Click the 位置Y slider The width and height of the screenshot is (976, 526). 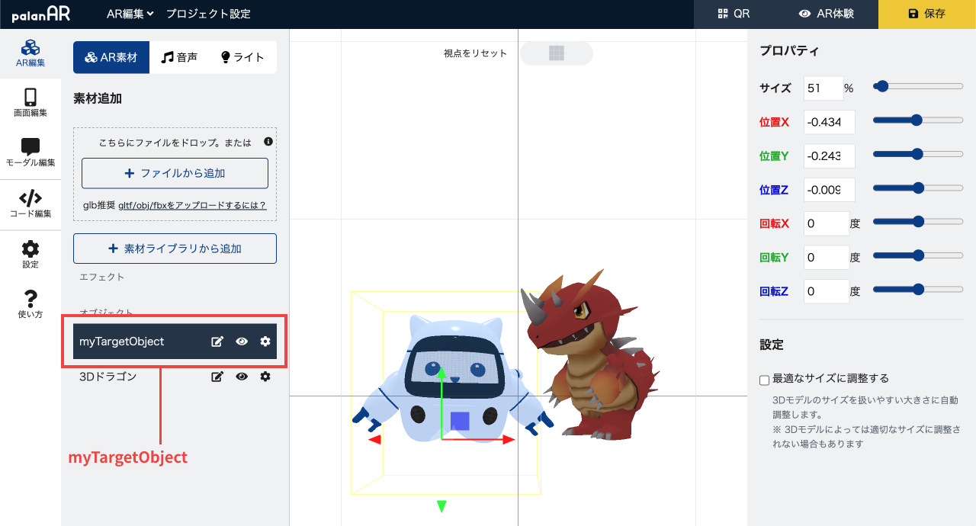click(918, 154)
